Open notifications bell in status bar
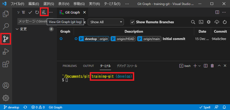Image resolution: width=230 pixels, height=110 pixels. click(x=224, y=107)
